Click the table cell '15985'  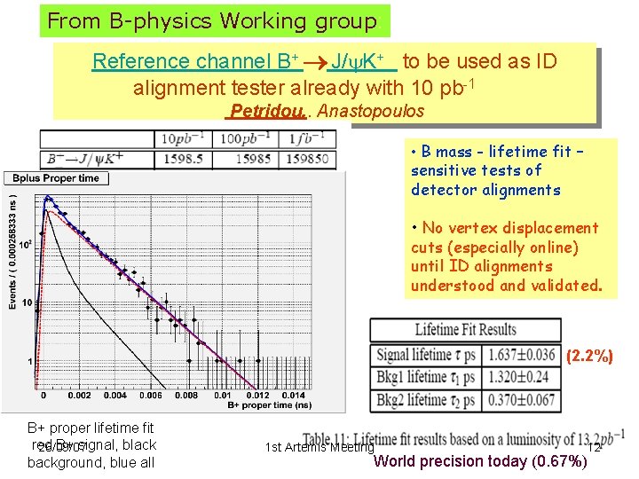click(253, 159)
